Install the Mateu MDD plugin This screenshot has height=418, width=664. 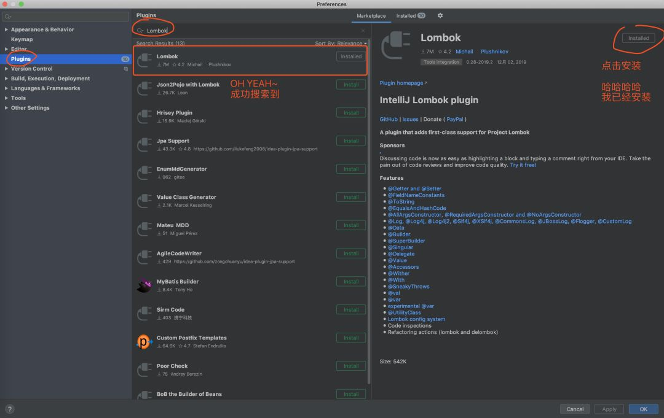(351, 225)
